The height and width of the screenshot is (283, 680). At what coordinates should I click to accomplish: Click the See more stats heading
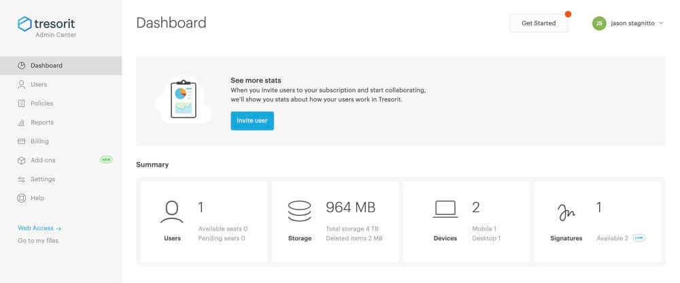[x=256, y=80]
